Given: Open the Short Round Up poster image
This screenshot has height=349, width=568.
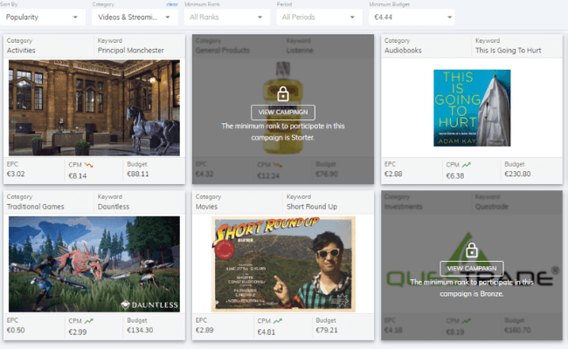Looking at the screenshot, I should pyautogui.click(x=283, y=264).
